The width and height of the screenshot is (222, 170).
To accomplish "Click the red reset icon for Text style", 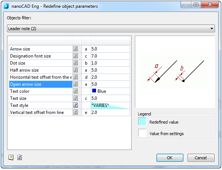I will tap(76, 105).
